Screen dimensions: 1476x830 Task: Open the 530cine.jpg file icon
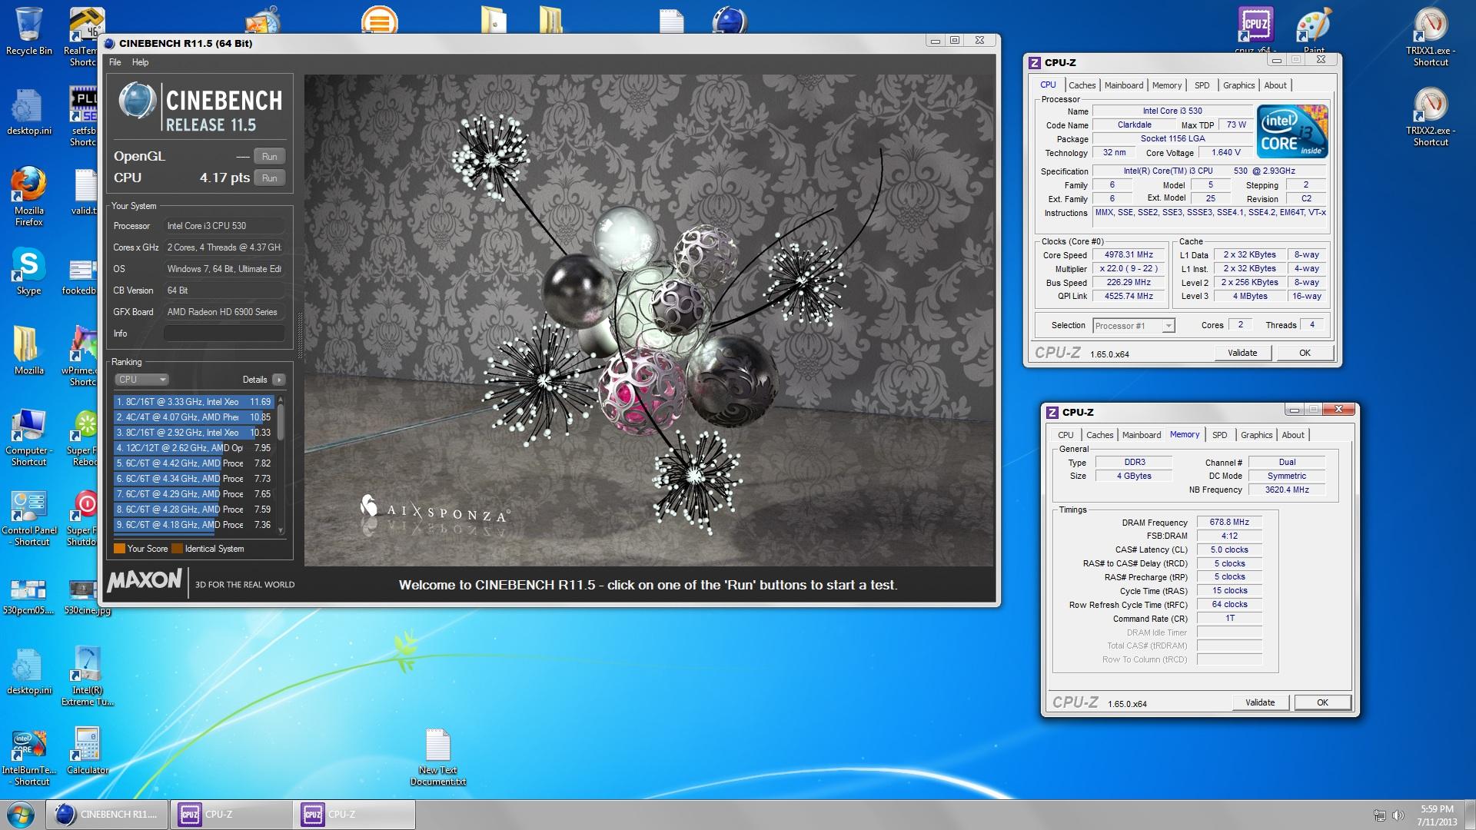86,597
